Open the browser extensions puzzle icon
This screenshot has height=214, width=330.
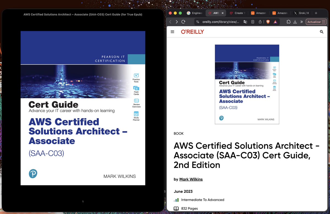(x=288, y=22)
